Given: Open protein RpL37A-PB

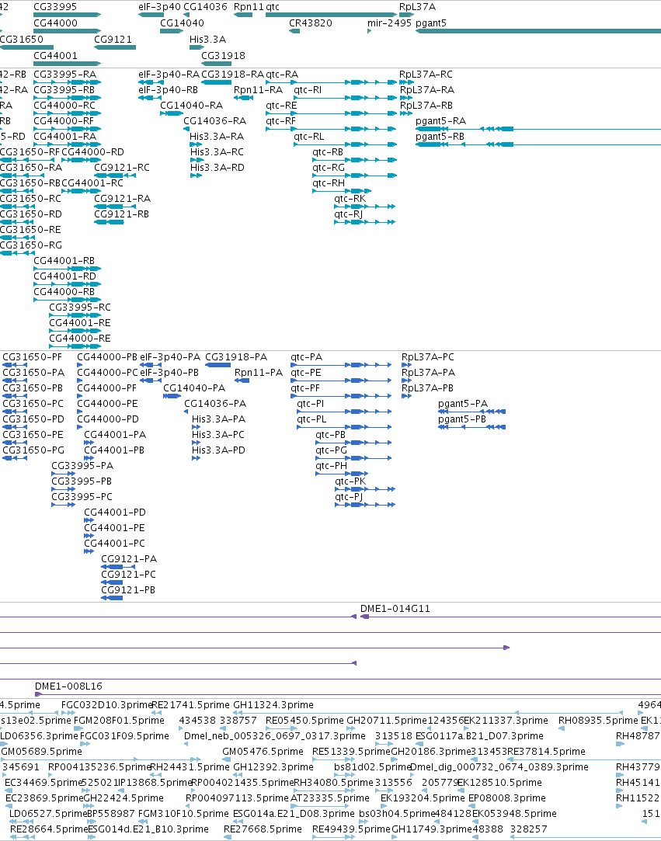Looking at the screenshot, I should click(x=428, y=387).
